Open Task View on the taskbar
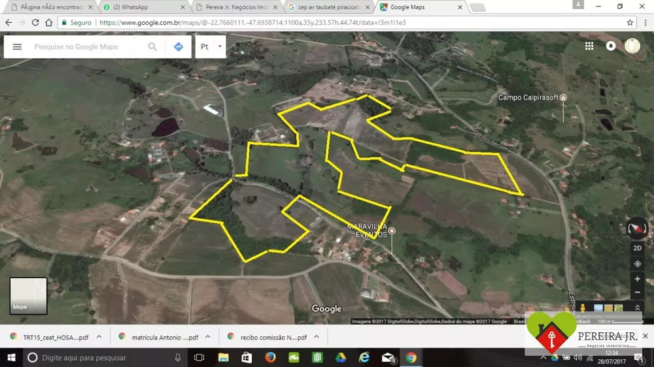 click(199, 357)
